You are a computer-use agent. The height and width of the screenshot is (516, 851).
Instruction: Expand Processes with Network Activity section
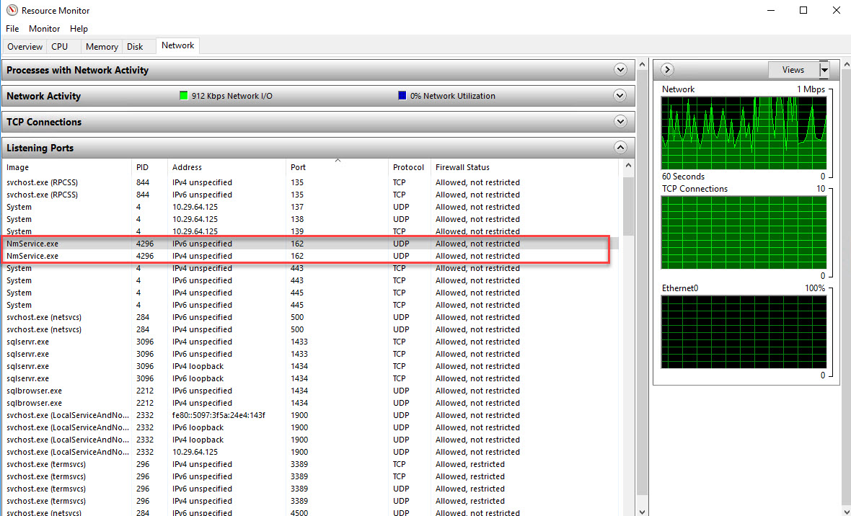tap(620, 70)
